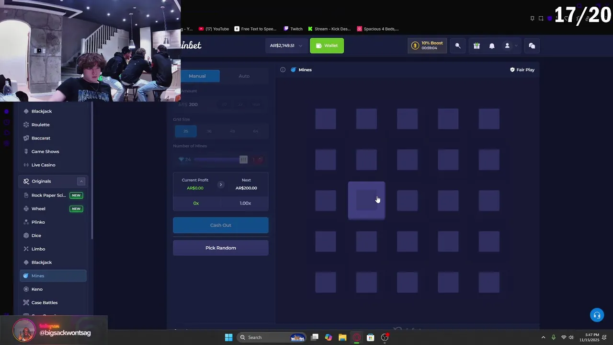Open the OBS Studio taskbar icon
This screenshot has height=345, width=613.
tap(385, 337)
